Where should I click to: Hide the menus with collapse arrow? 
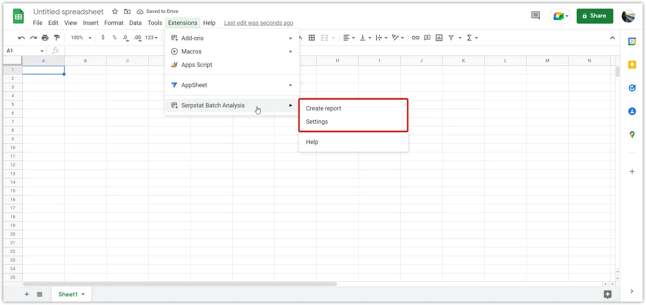pyautogui.click(x=612, y=38)
